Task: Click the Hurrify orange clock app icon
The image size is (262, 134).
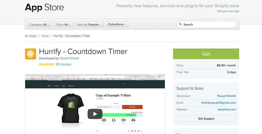Action: (30, 54)
